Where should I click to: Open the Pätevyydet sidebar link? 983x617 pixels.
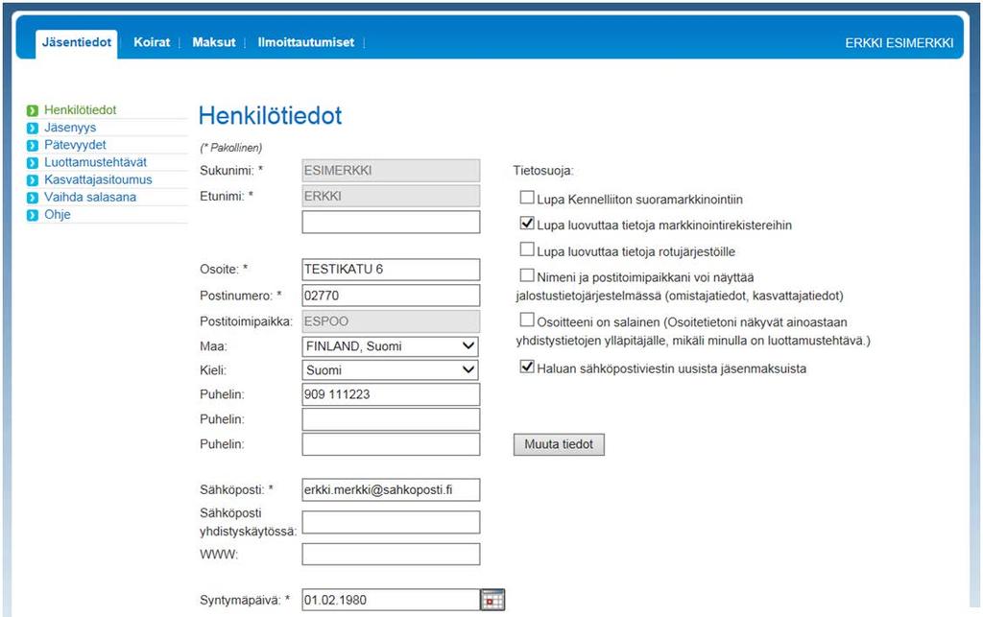click(x=75, y=145)
